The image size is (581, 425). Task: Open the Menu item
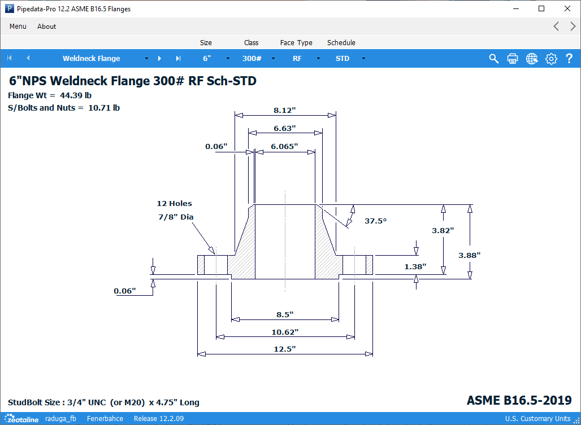[x=18, y=26]
